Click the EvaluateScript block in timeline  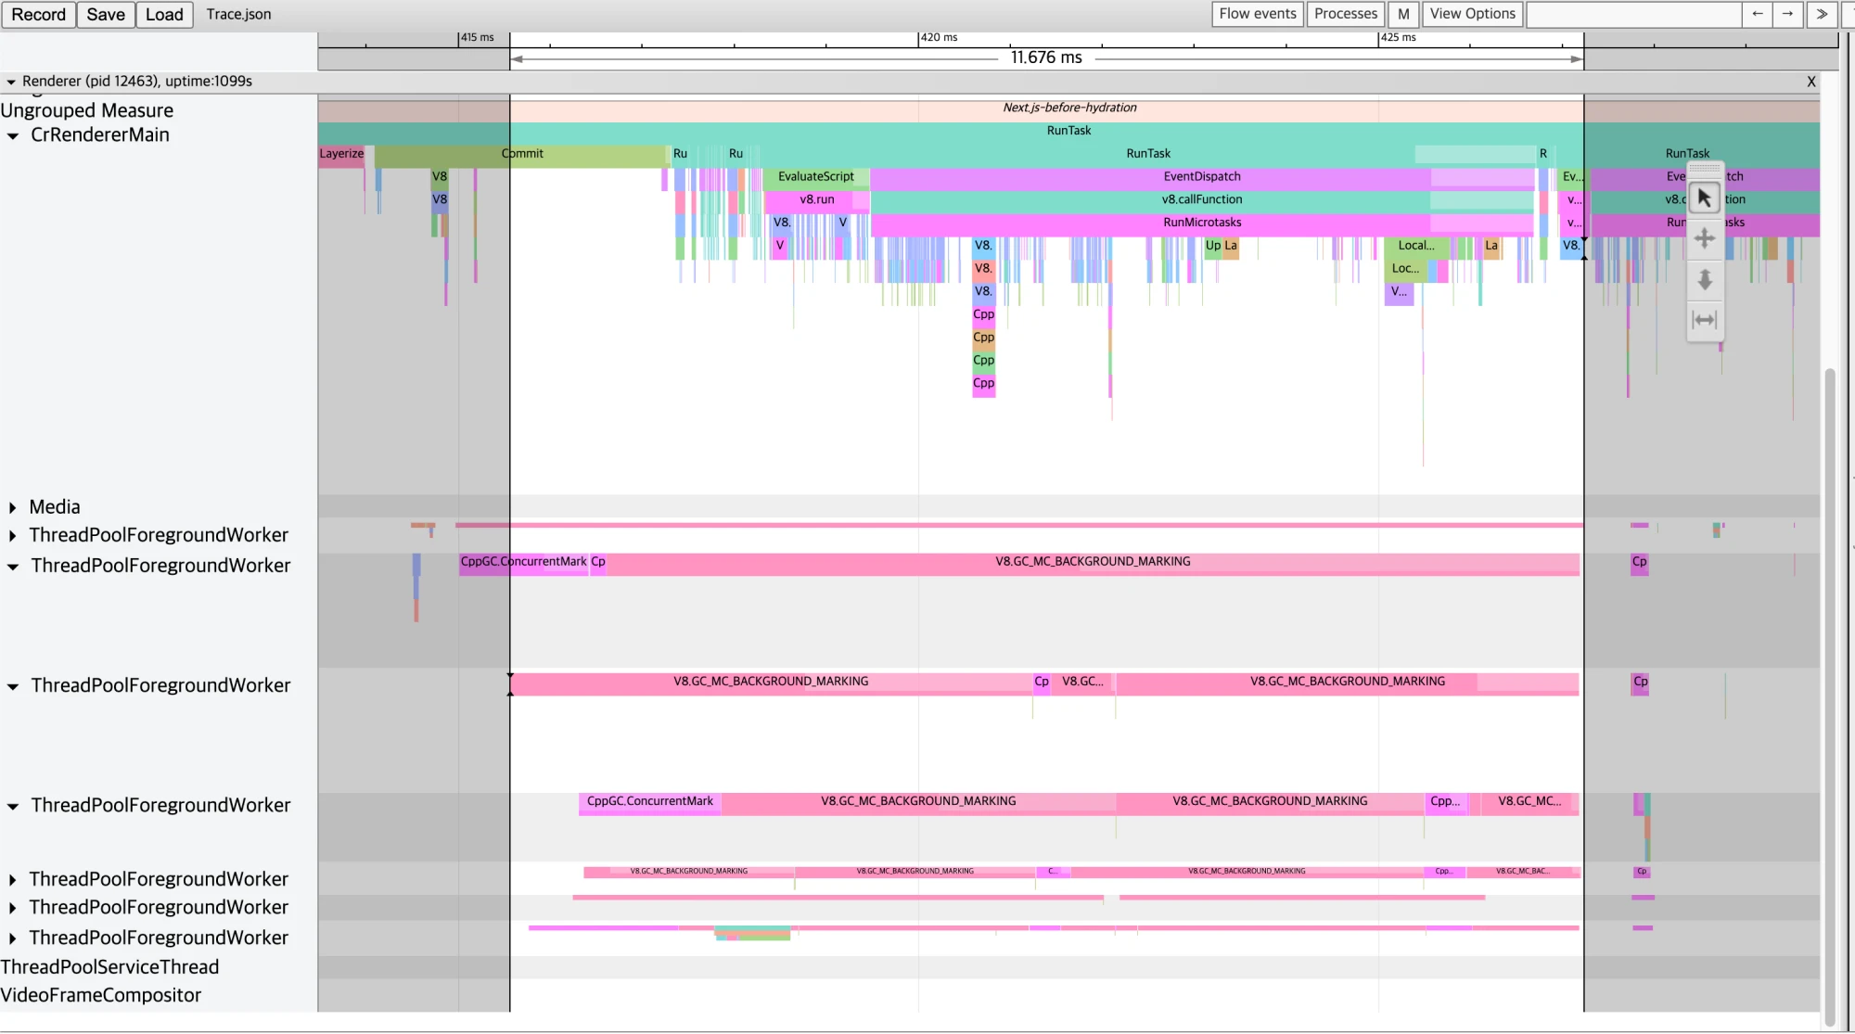pos(815,175)
